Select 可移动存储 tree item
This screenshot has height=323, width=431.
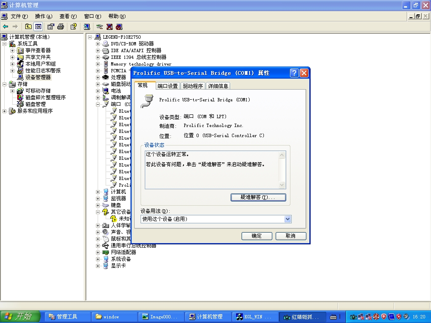pyautogui.click(x=38, y=91)
